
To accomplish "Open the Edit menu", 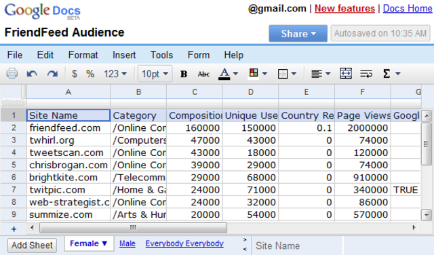I will [x=45, y=55].
